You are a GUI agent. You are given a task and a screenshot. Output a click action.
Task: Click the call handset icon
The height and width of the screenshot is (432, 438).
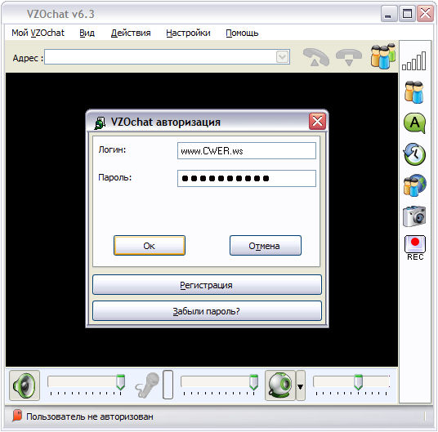click(x=316, y=57)
